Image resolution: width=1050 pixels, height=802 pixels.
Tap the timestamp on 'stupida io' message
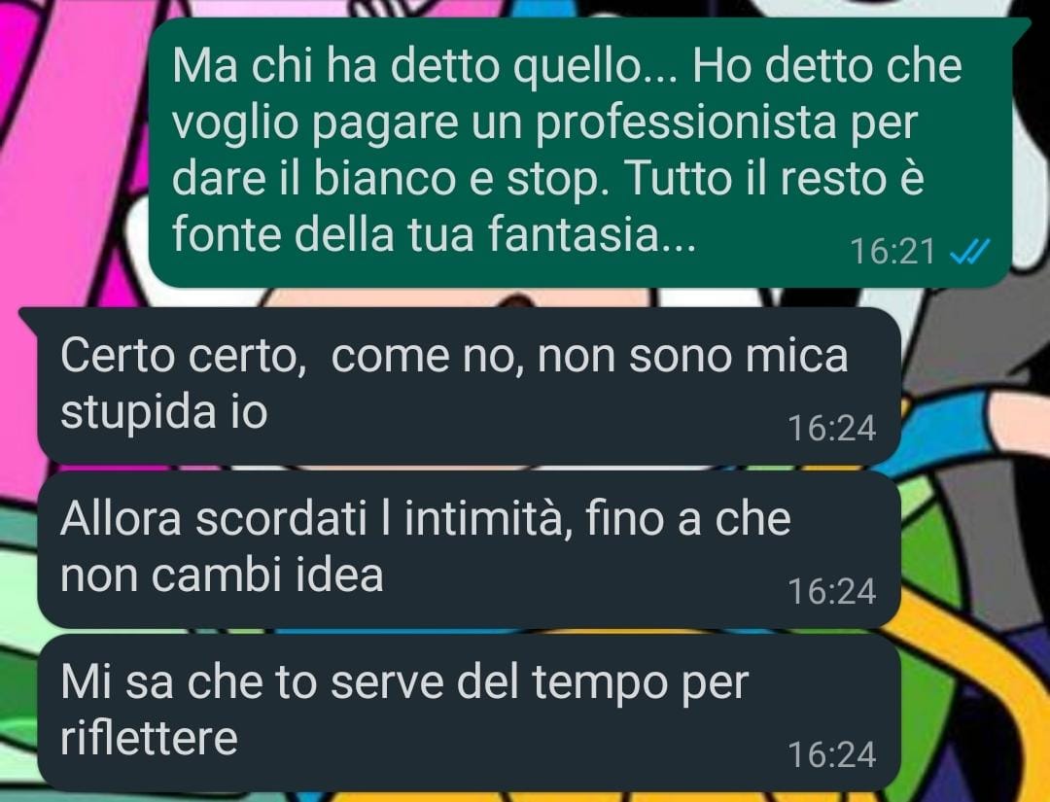(831, 429)
